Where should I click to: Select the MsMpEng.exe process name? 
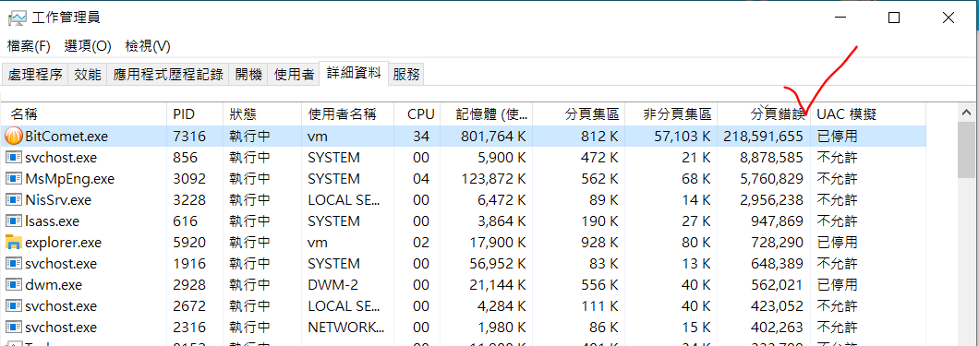click(69, 178)
